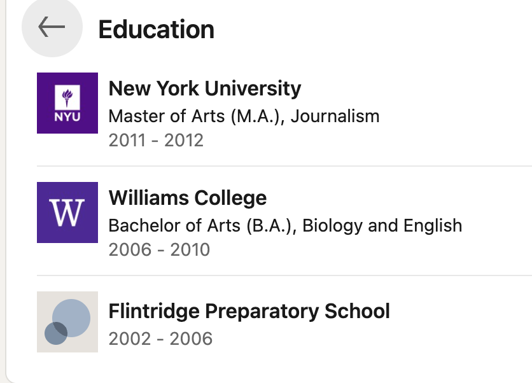The width and height of the screenshot is (532, 383).
Task: Click the white W letter in logo
Action: pyautogui.click(x=67, y=213)
